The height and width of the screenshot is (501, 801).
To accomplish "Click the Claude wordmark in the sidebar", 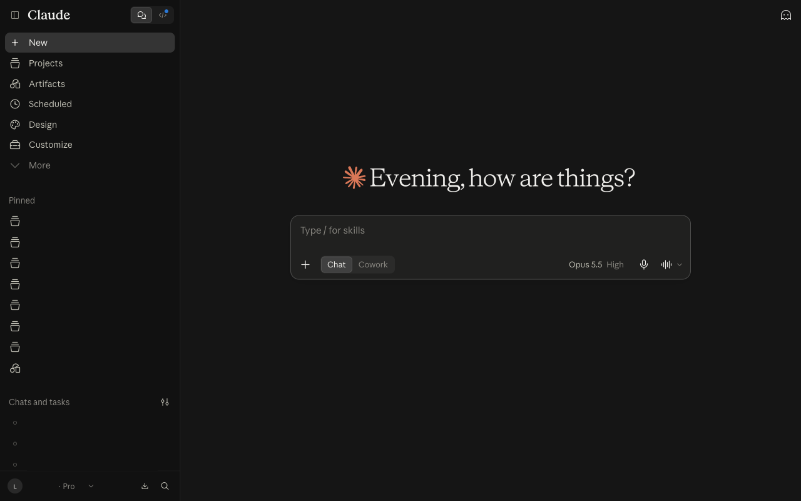I will pos(49,15).
